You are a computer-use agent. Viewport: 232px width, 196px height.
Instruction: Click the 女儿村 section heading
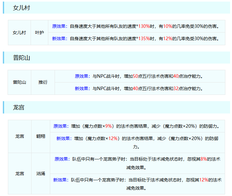(x=21, y=8)
